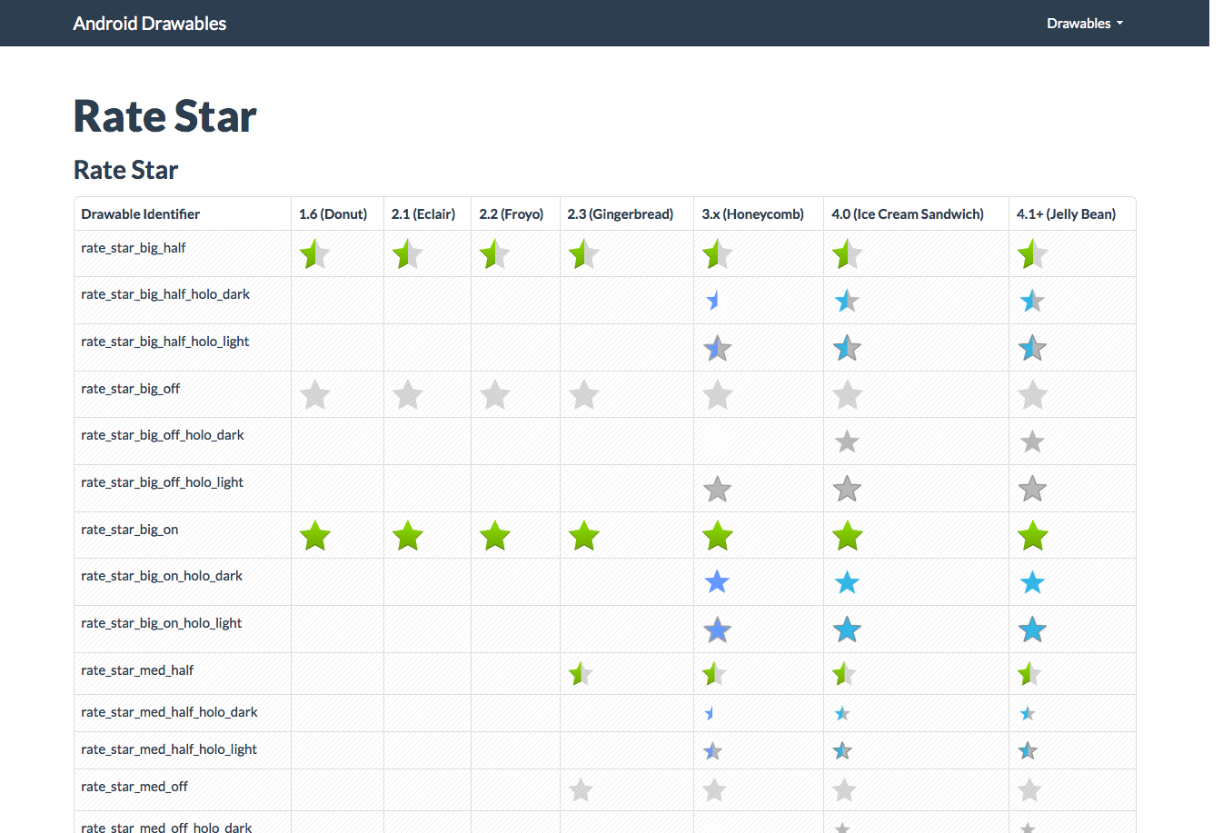The width and height of the screenshot is (1223, 833).
Task: Click the 2.3 (Gingerbread) column header
Action: click(x=620, y=214)
